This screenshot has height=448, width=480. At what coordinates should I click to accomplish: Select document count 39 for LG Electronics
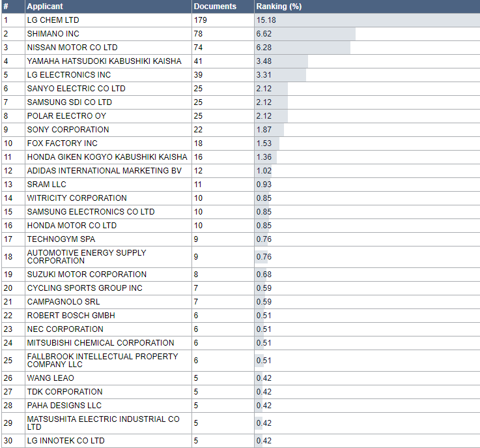pyautogui.click(x=198, y=75)
